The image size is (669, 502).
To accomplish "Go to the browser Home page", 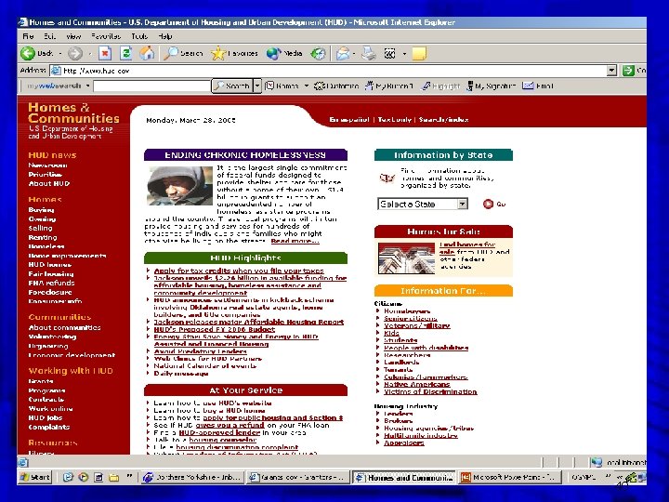I will click(x=147, y=53).
